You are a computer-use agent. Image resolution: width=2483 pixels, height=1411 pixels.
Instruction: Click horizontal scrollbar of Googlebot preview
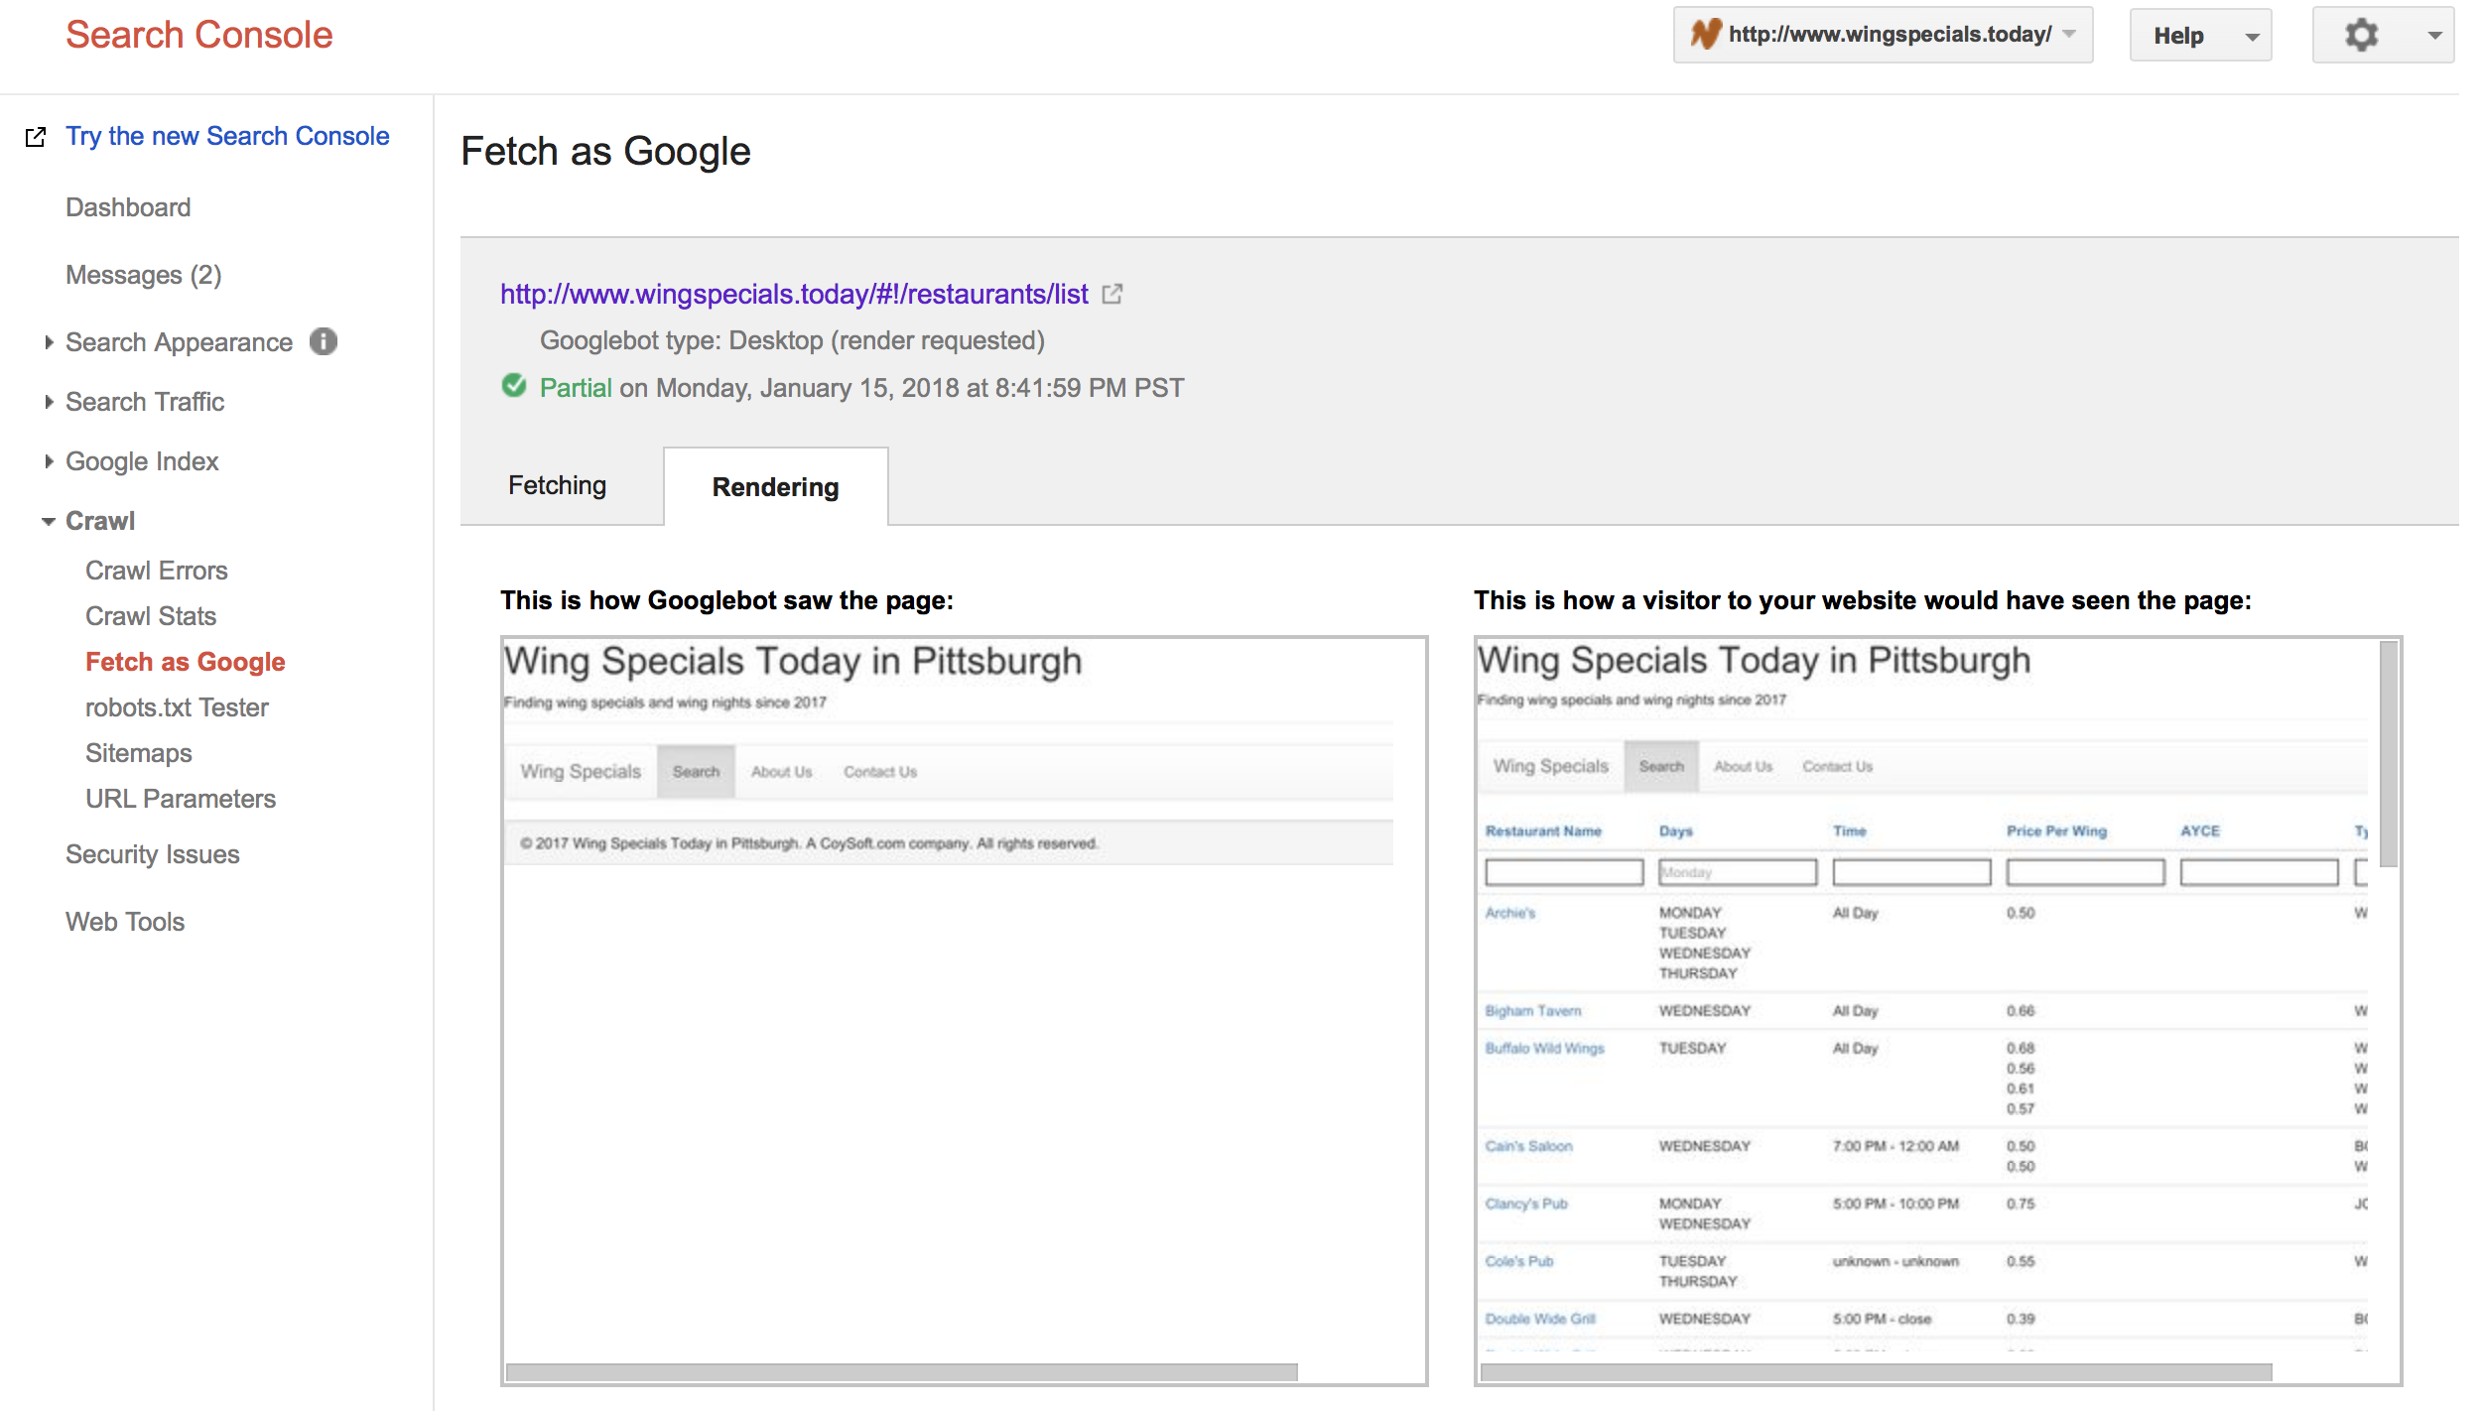pos(901,1372)
